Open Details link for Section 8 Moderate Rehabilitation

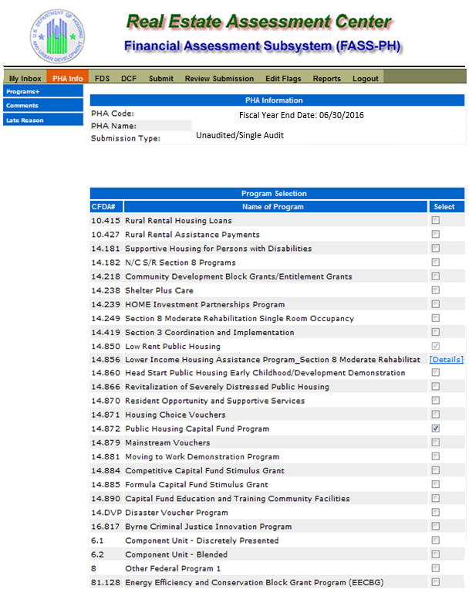[446, 360]
